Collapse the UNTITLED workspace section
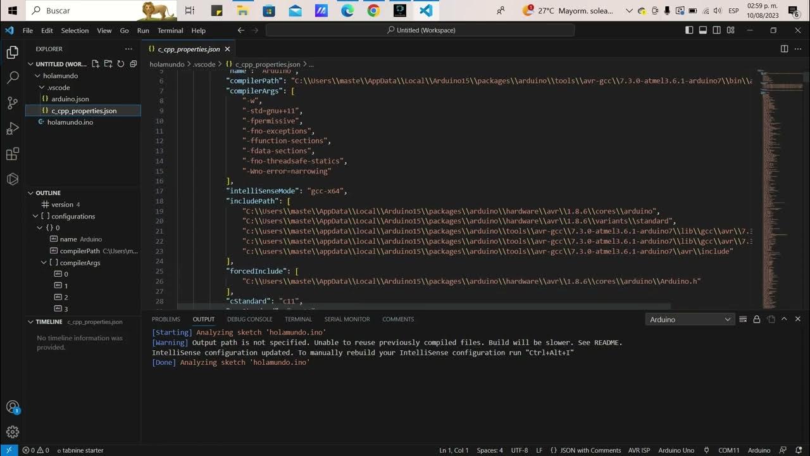This screenshot has width=810, height=456. (30, 64)
